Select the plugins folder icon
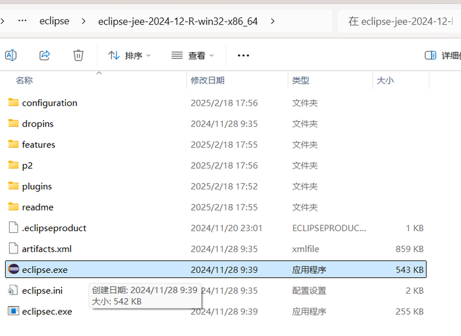Image resolution: width=461 pixels, height=336 pixels. coord(13,186)
